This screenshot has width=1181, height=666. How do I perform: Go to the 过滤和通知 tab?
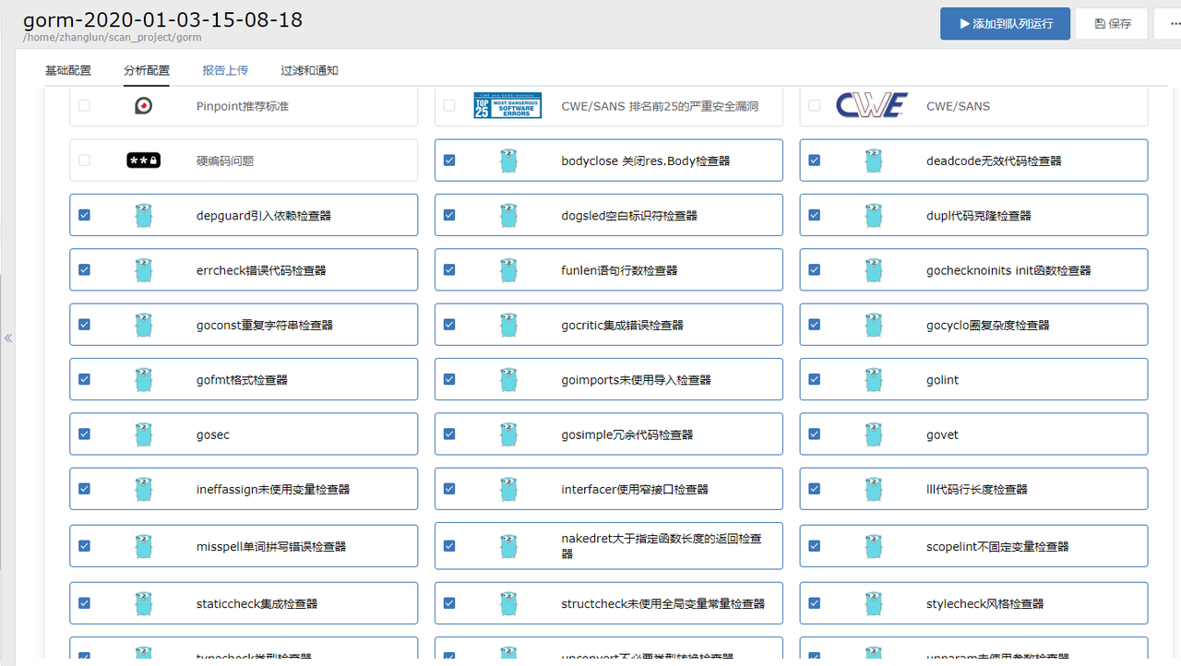309,70
